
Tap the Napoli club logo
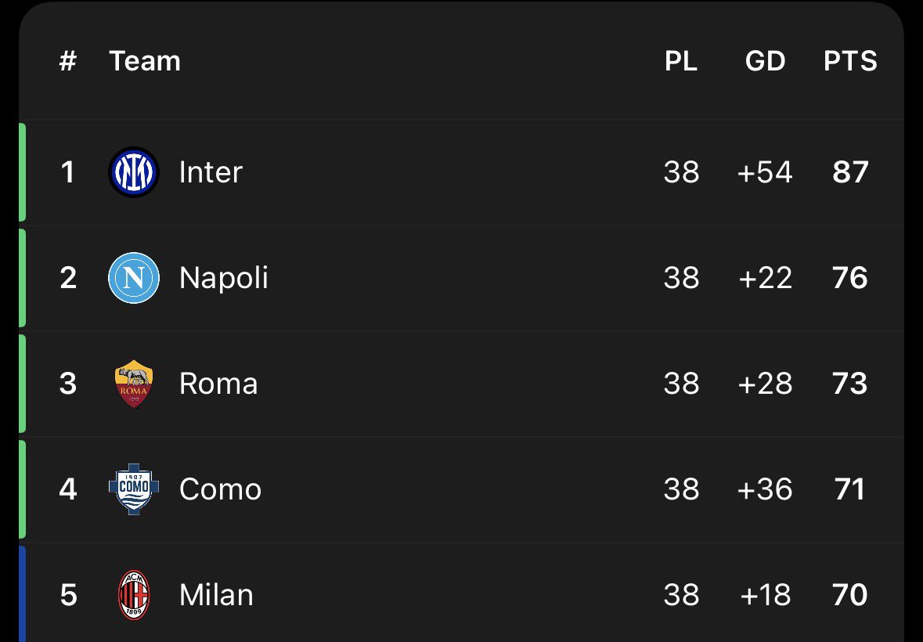[134, 278]
